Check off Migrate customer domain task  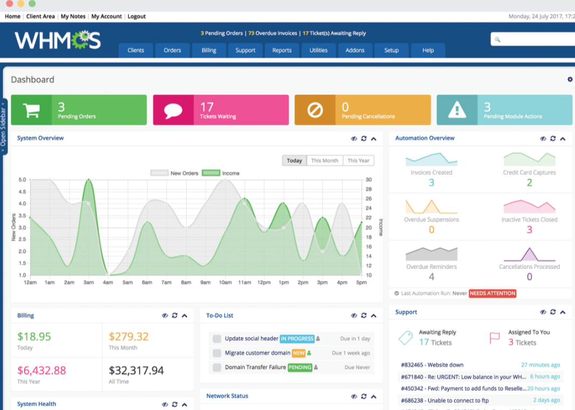pyautogui.click(x=217, y=353)
